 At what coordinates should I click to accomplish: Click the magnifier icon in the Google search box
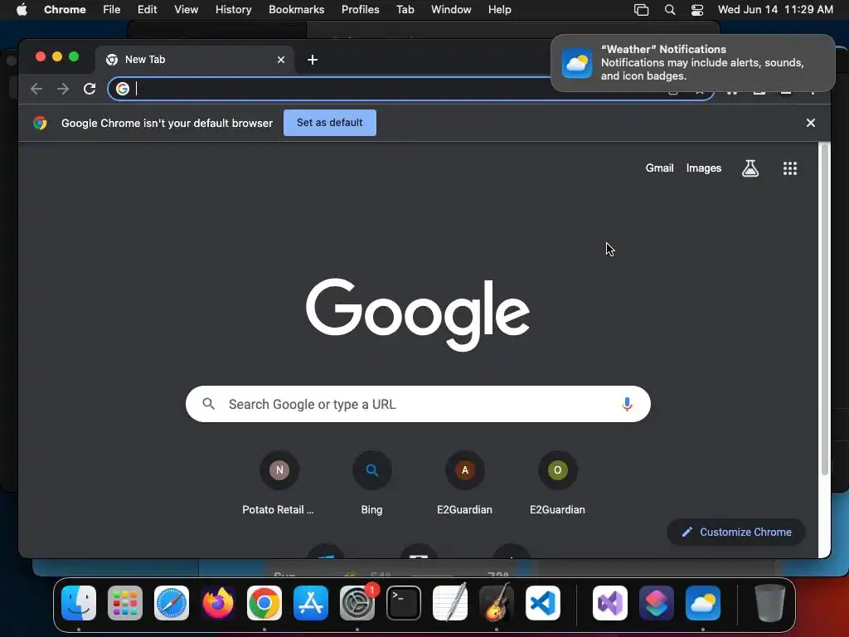(208, 404)
